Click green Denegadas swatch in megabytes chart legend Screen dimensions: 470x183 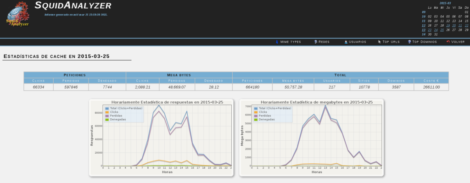(255, 120)
